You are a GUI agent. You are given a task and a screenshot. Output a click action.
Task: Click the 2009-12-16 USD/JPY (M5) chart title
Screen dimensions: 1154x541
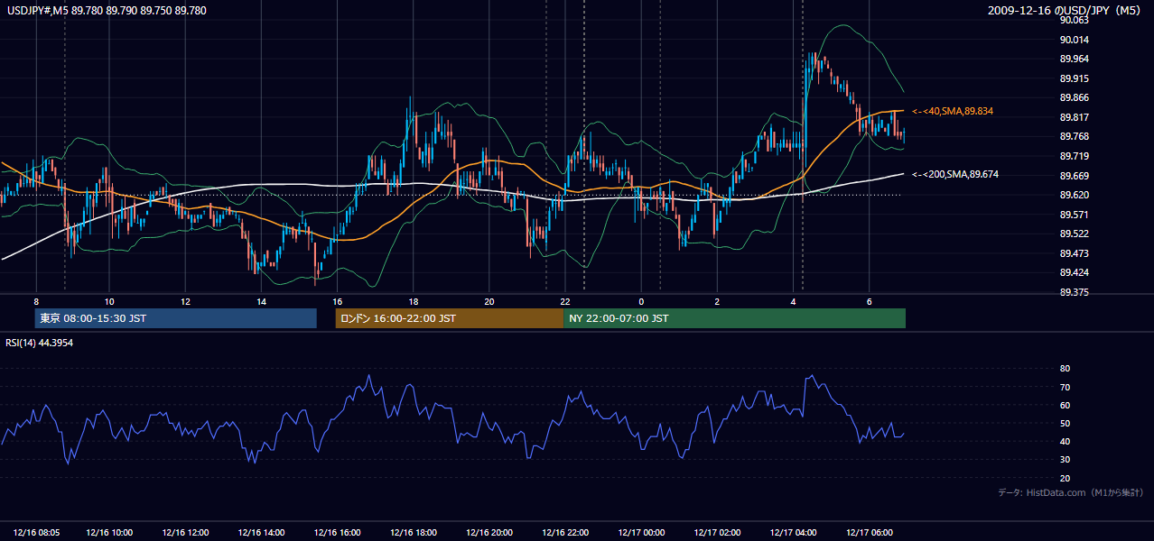coord(1066,10)
